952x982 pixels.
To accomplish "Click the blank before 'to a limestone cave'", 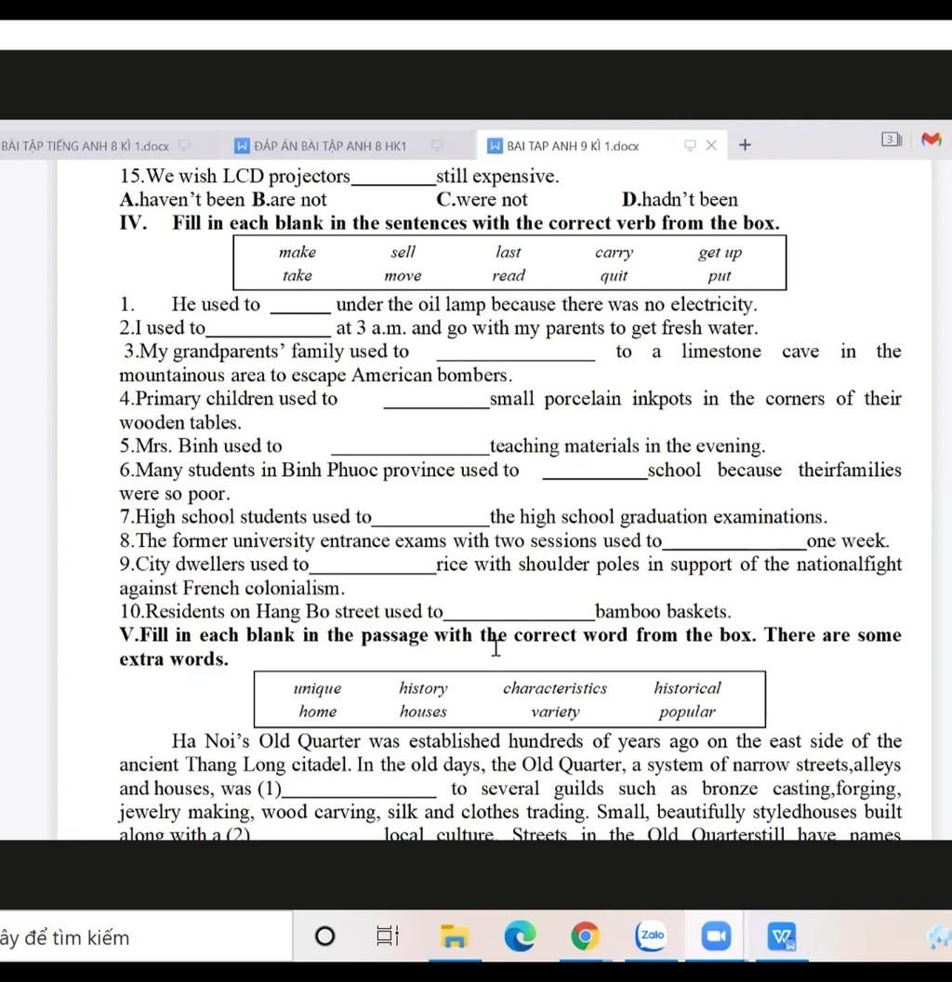I will (515, 352).
